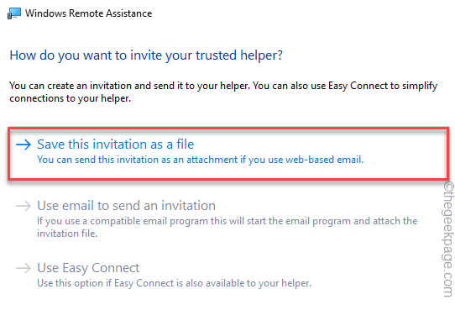Viewport: 455px width, 310px height.
Task: Click the word 'file' in the Save option
Action: [x=186, y=144]
